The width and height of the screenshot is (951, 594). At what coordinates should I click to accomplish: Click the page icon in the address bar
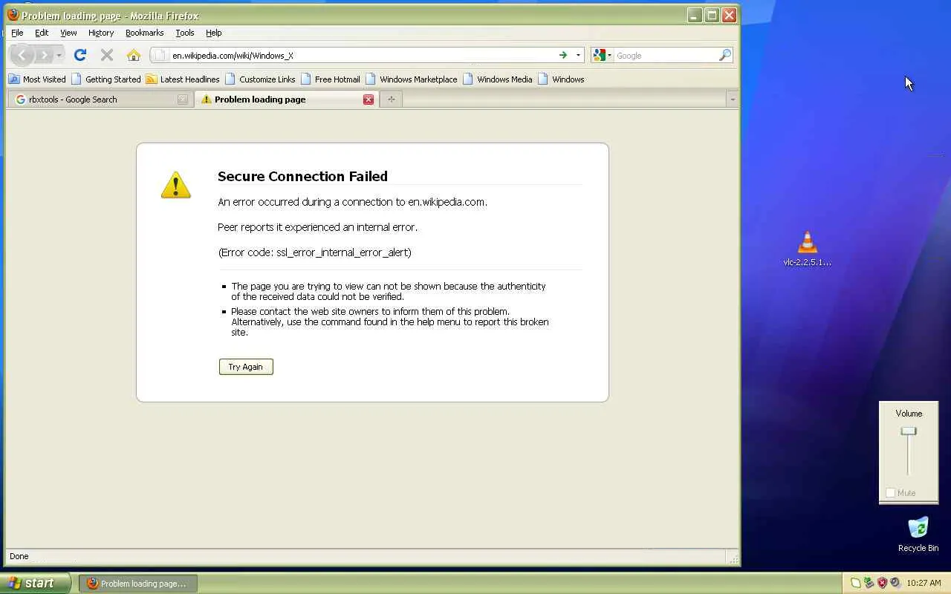[x=160, y=55]
